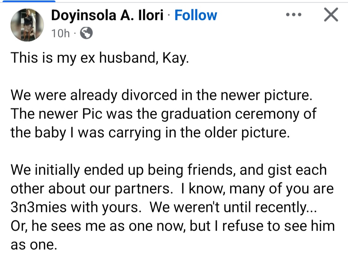This screenshot has height=258, width=348.
Task: Open the author name Doyinsola A. Ilori
Action: [x=107, y=15]
